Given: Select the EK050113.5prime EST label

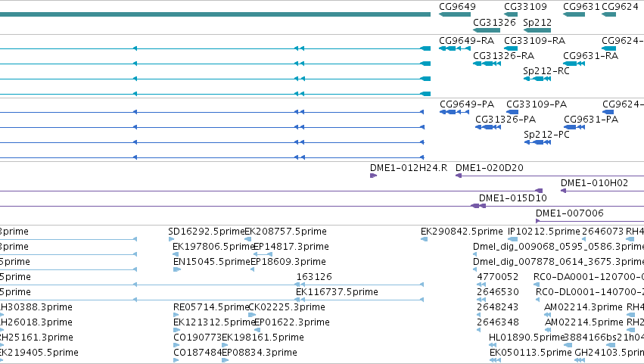Looking at the screenshot, I should click(530, 353).
